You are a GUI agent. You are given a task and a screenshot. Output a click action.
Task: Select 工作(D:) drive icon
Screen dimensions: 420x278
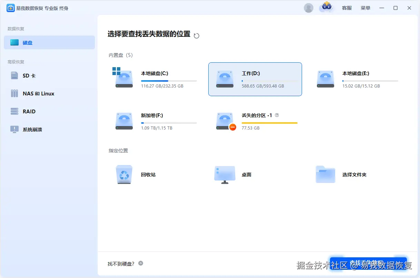tap(225, 79)
